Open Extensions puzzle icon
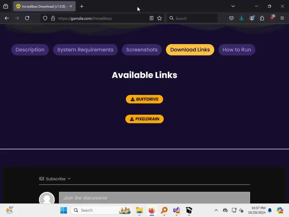The height and width of the screenshot is (217, 289). point(262,18)
